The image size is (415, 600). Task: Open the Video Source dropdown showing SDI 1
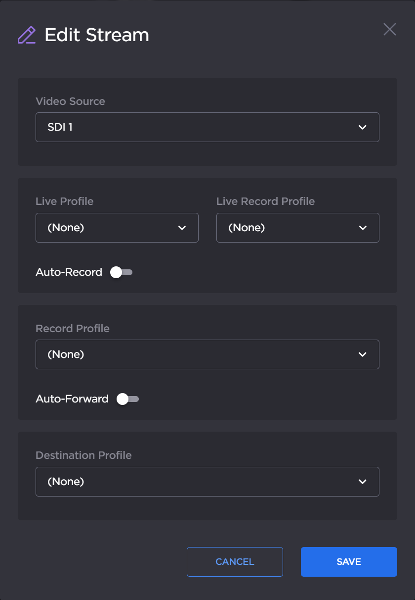pos(198,127)
